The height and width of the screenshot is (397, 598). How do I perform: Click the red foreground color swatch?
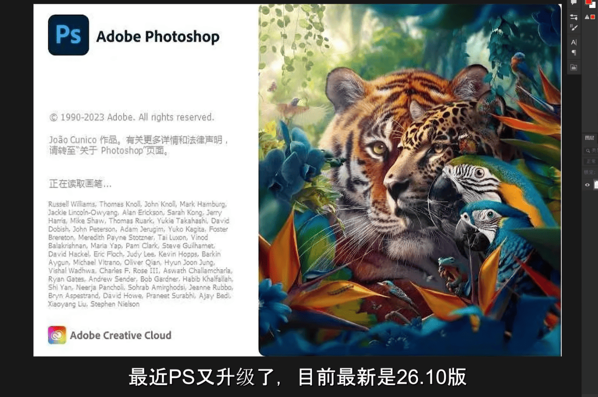tap(588, 1)
